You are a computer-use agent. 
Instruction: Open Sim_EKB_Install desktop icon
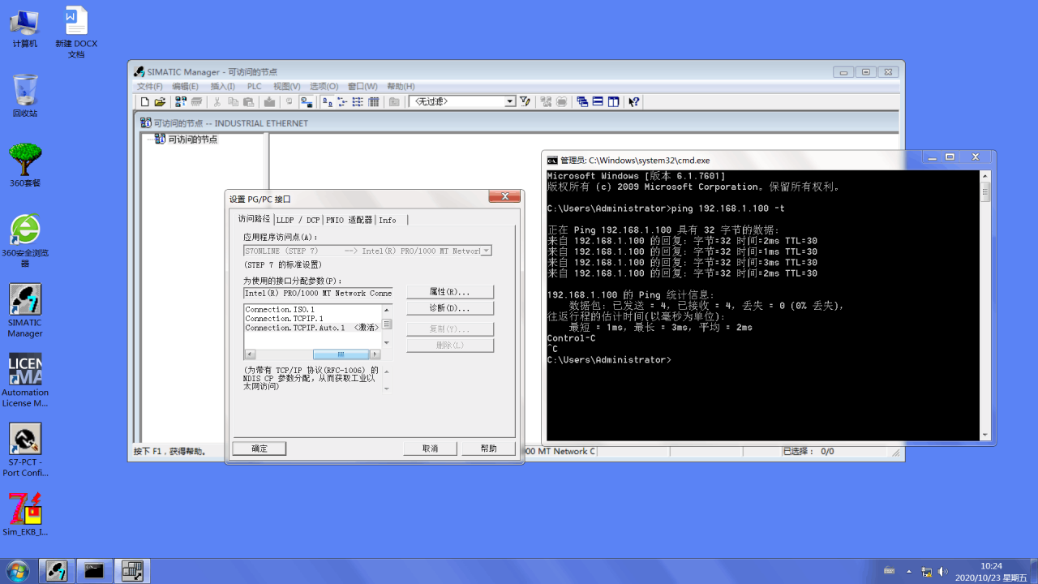pos(25,515)
